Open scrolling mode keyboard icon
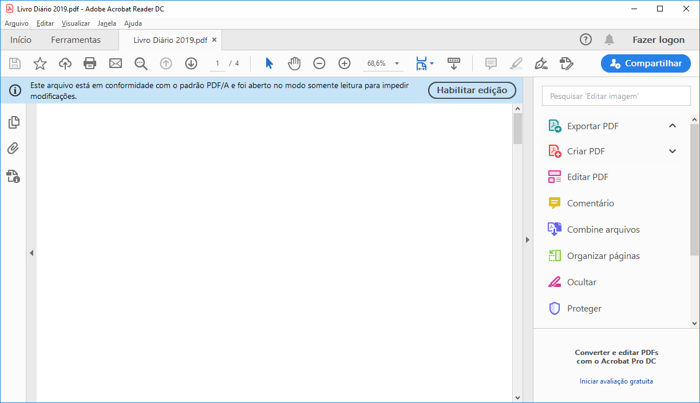The width and height of the screenshot is (700, 403). pos(454,63)
